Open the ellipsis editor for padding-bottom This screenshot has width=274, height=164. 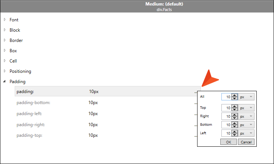[196, 104]
